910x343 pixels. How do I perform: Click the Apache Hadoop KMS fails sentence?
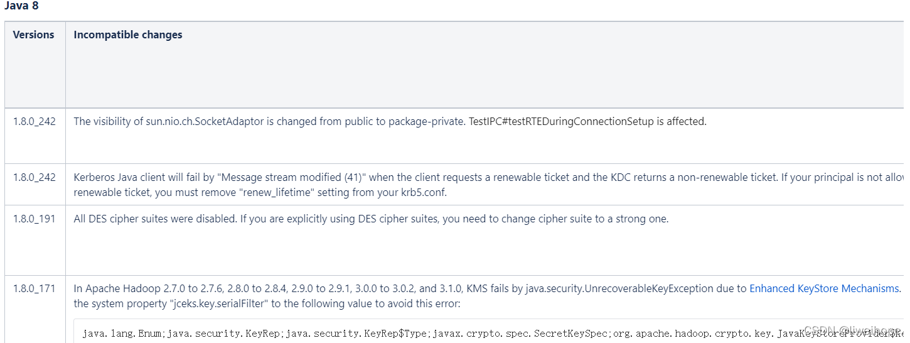[488, 288]
